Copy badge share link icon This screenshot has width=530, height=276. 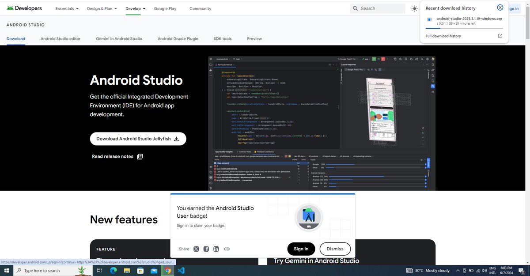(227, 249)
